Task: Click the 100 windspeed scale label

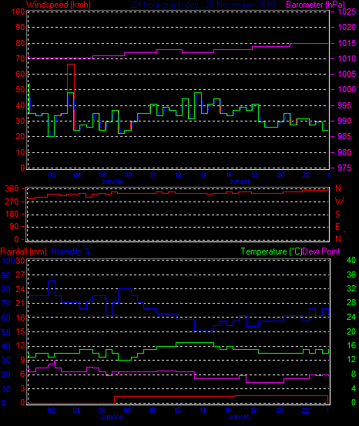Action: point(18,12)
